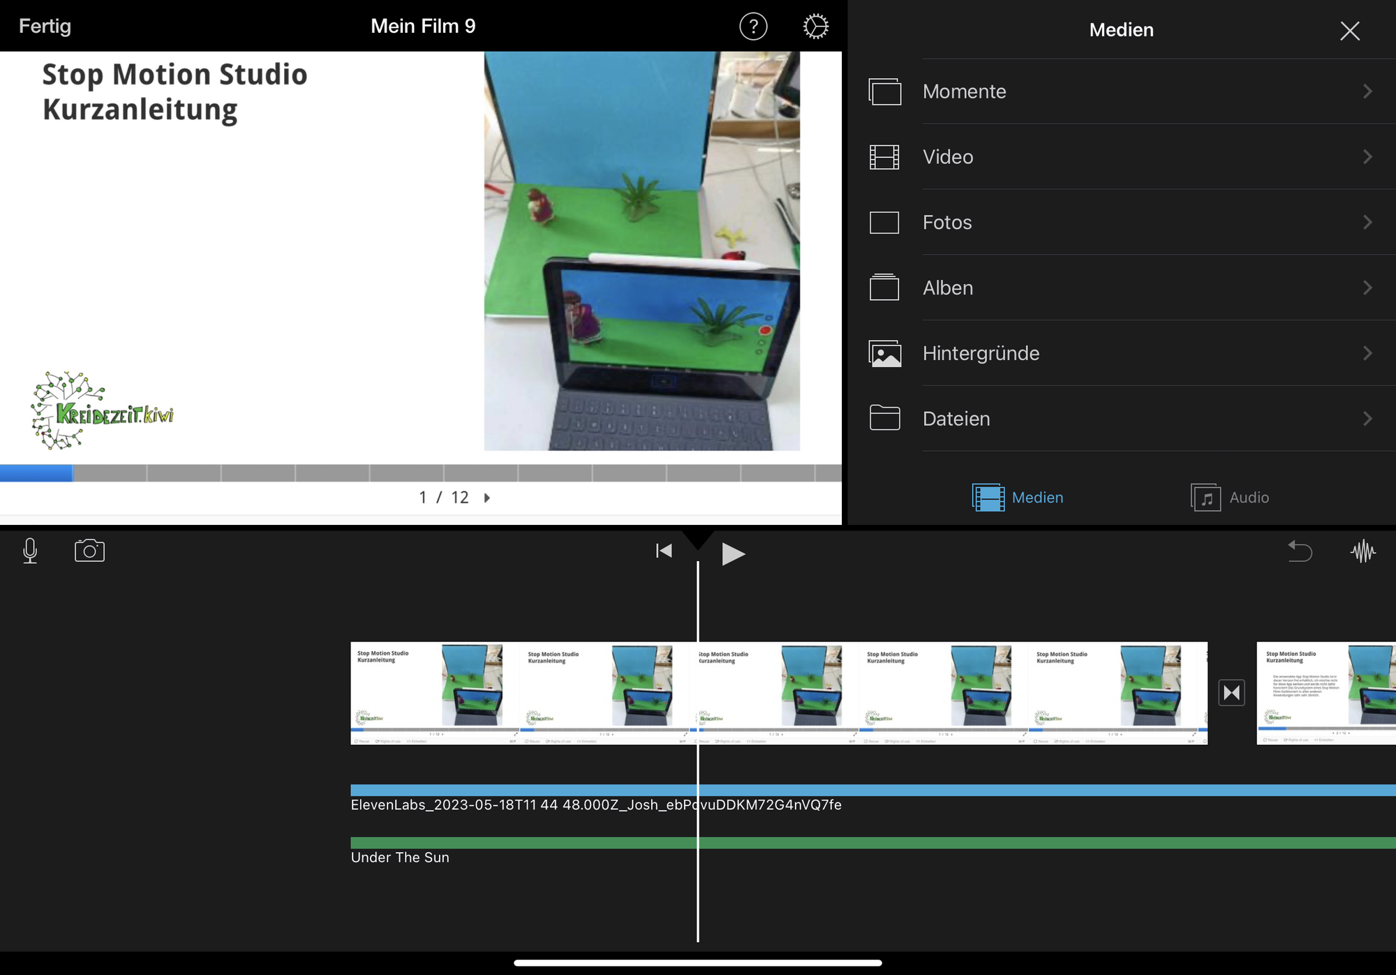Click the Momente stack icon
This screenshot has width=1396, height=975.
point(884,91)
